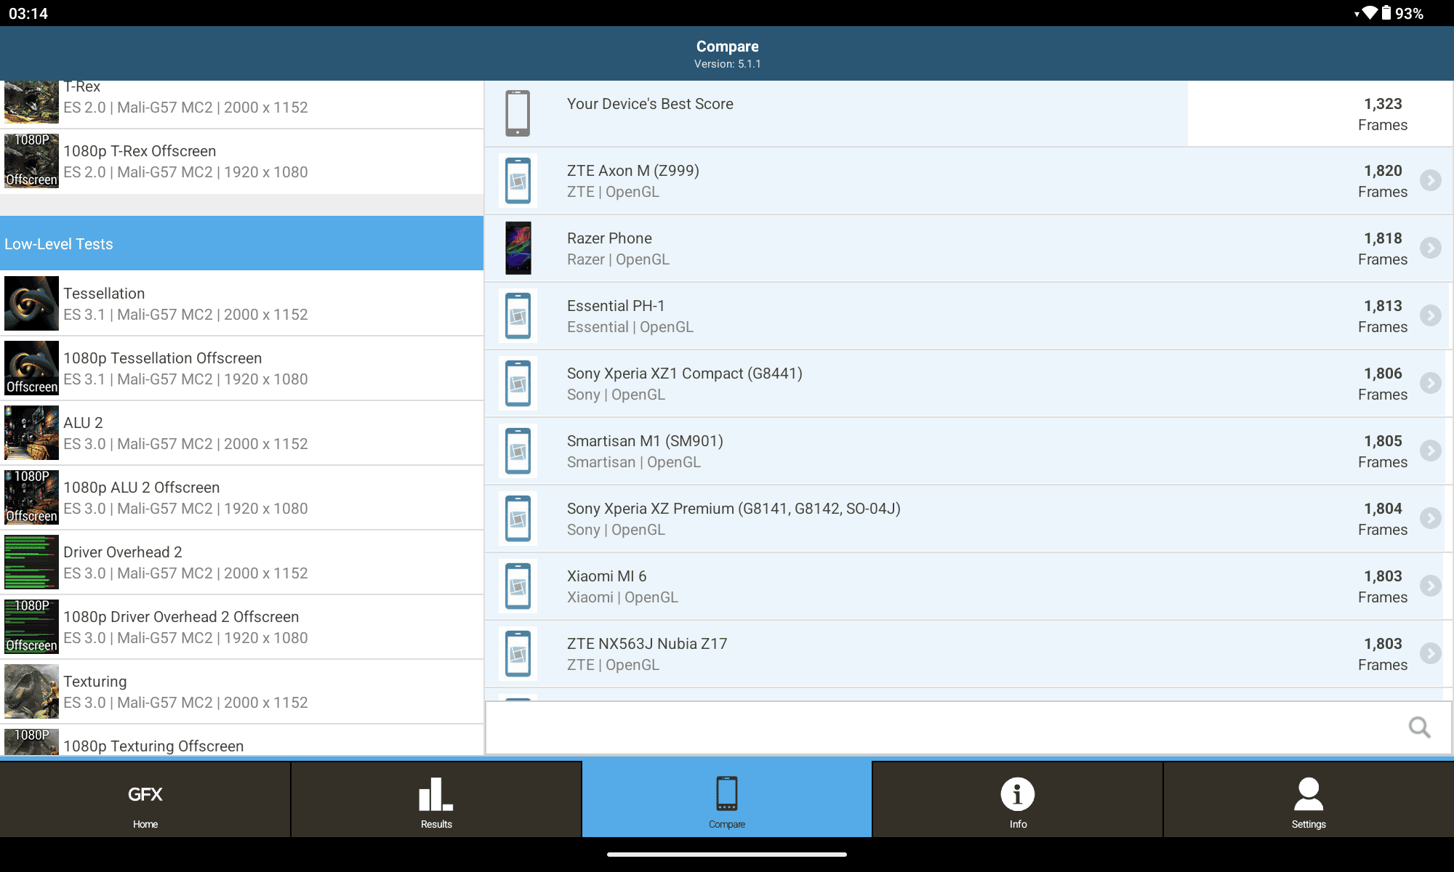Select the T-Rex onscreen test
1454x872 pixels.
(x=241, y=104)
